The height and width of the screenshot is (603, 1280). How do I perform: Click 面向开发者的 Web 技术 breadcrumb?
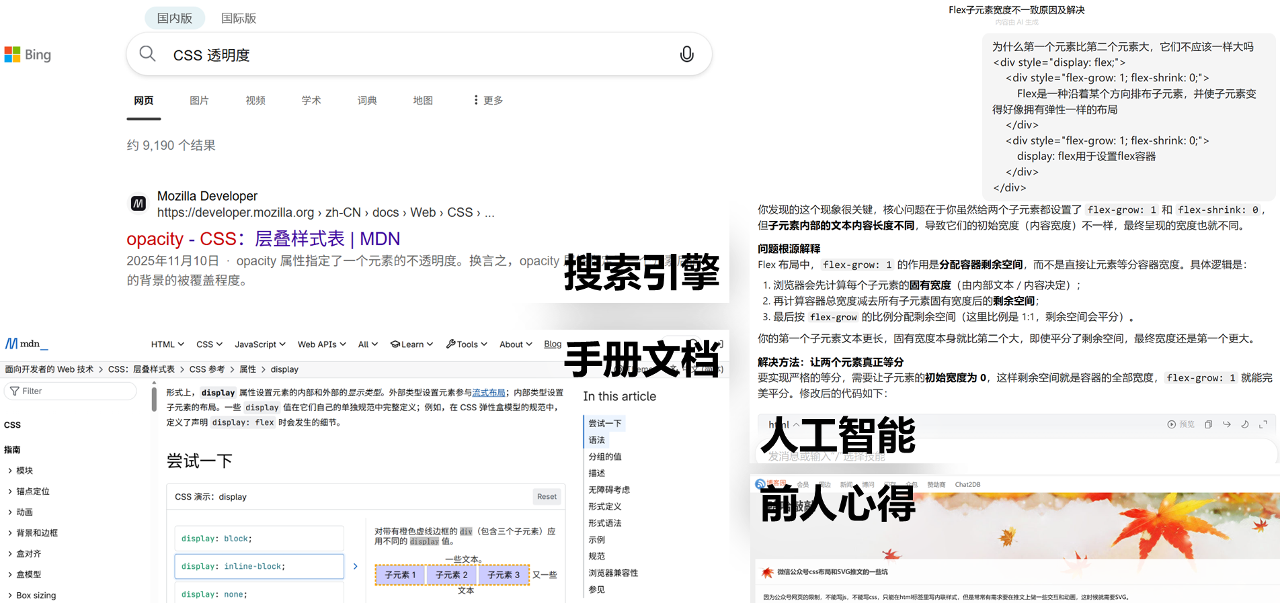point(49,369)
